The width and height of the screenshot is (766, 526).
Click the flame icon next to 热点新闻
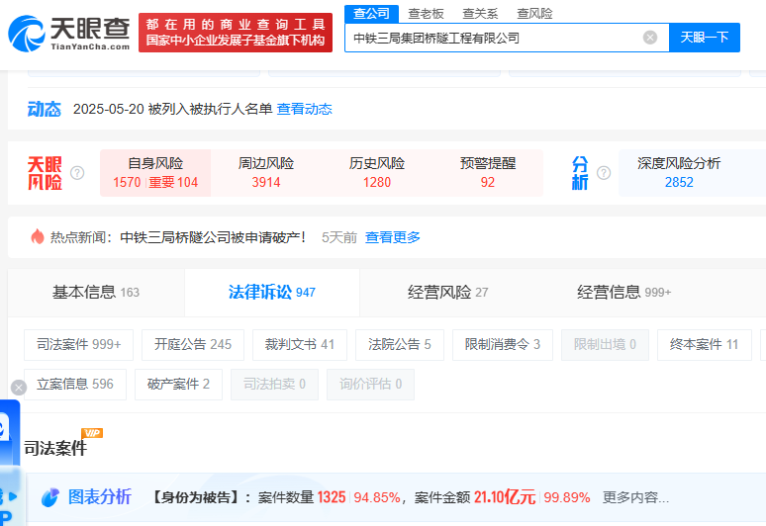pyautogui.click(x=38, y=237)
